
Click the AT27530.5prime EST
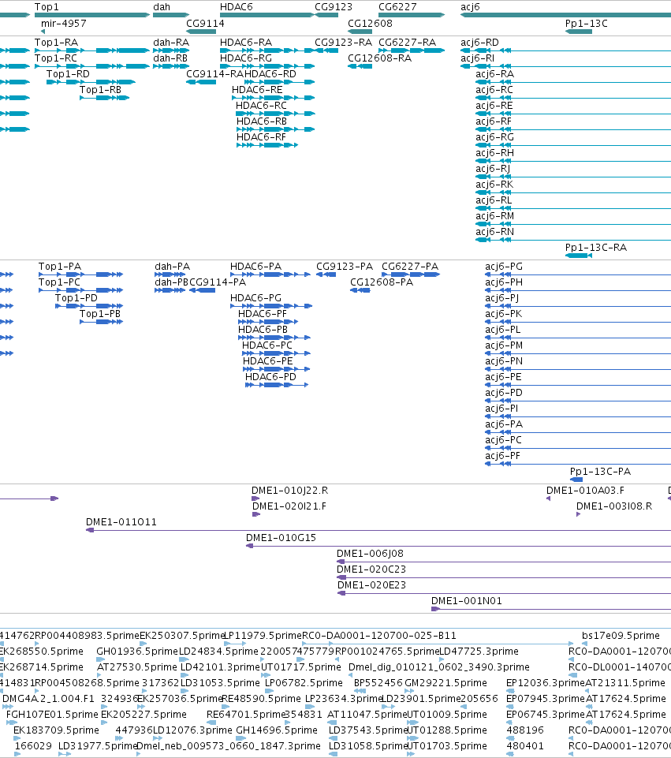coord(99,675)
